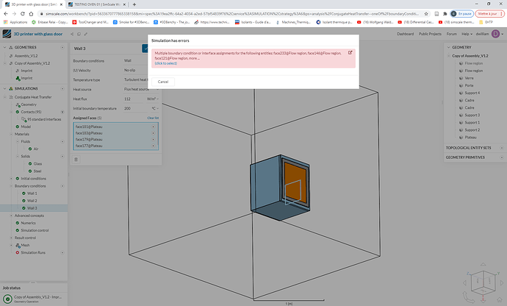Add a new geometry via GEOMETRIES plus icon
Screen dimensions: 507x306
[x=62, y=47]
